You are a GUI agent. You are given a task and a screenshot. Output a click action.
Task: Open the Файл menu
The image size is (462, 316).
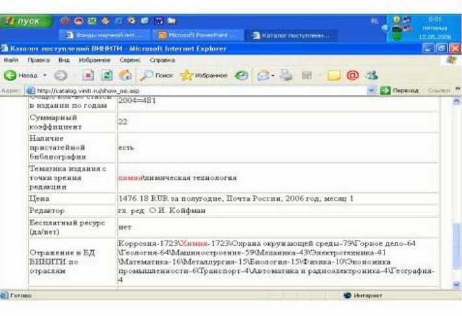tap(11, 60)
